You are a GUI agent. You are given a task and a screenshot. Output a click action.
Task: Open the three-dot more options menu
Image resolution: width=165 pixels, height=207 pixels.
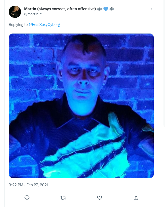pyautogui.click(x=151, y=9)
